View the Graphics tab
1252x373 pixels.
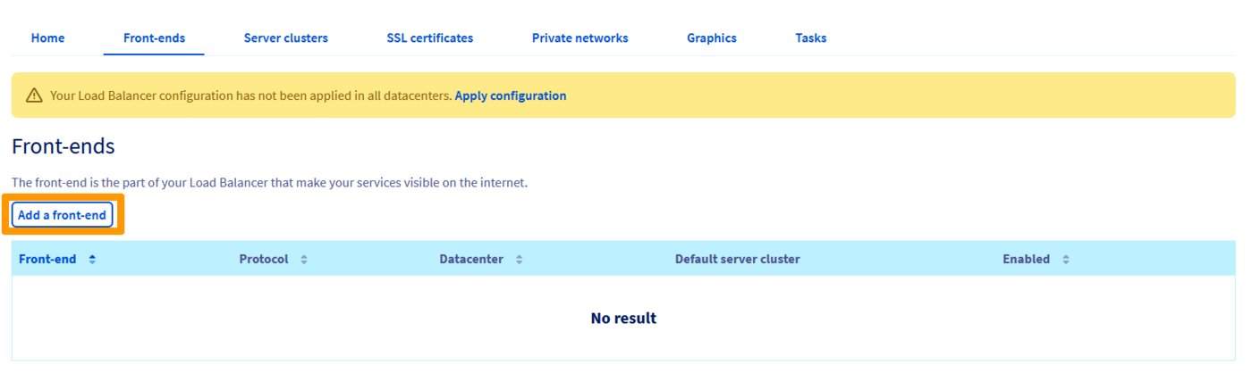(711, 38)
